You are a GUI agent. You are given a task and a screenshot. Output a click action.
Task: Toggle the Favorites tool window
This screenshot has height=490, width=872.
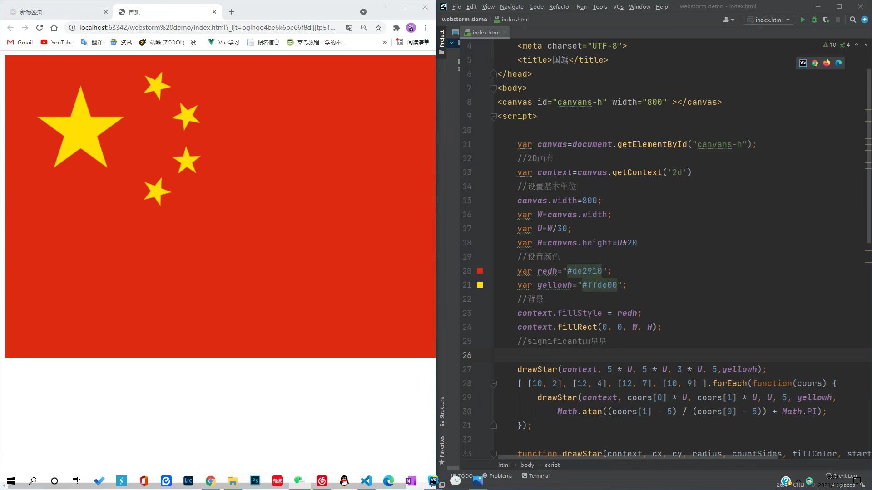[x=441, y=450]
